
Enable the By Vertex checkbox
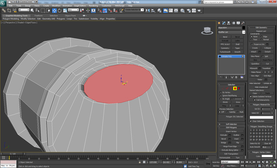[221, 92]
